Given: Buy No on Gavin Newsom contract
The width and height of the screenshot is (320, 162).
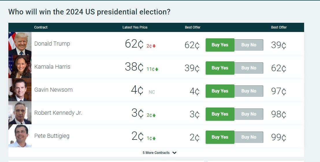Looking at the screenshot, I should (249, 91).
